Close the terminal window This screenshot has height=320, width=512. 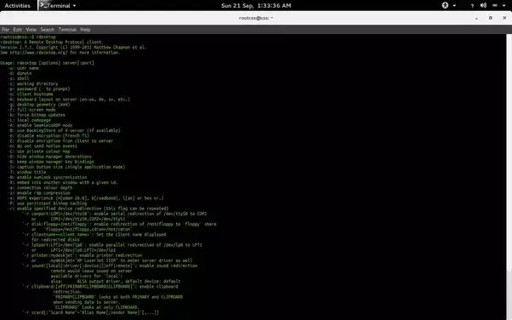coord(504,18)
